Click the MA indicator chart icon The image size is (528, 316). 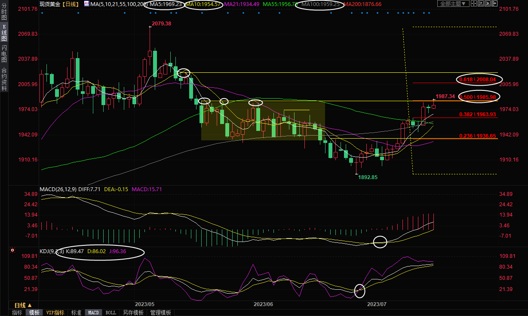86,4
